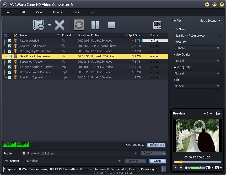This screenshot has width=226, height=175.
Task: Click the Add File filmstrip icon
Action: click(39, 25)
